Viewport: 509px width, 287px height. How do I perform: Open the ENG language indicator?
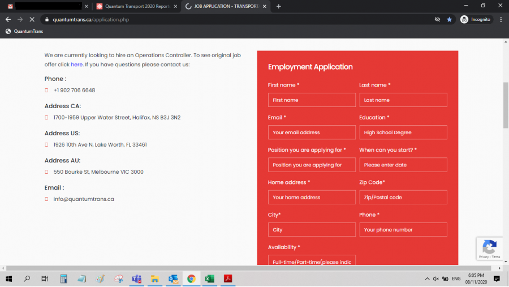(x=456, y=279)
